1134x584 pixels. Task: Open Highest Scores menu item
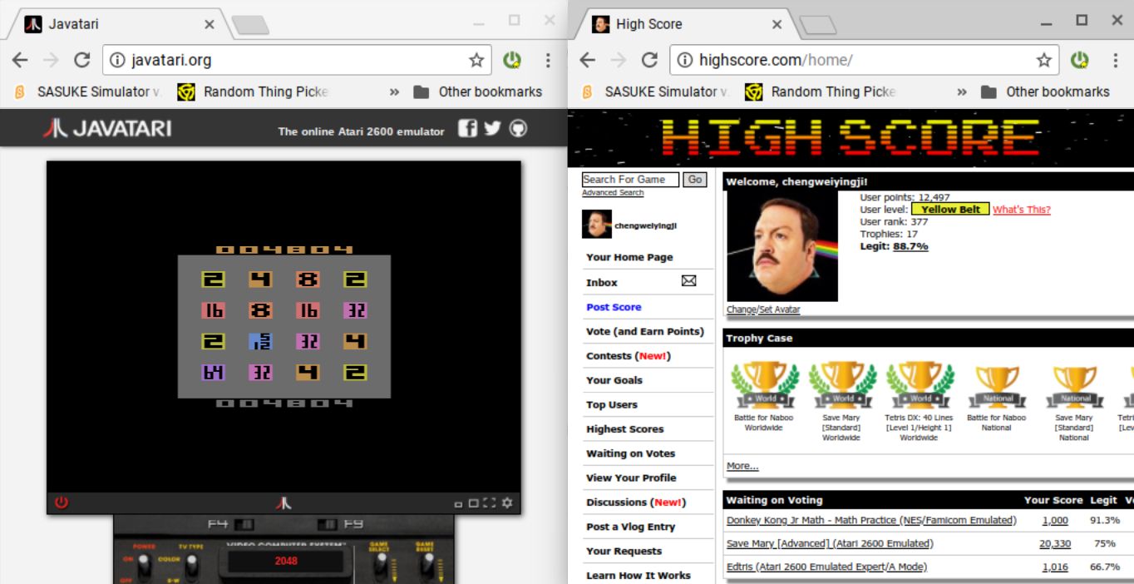pos(624,429)
